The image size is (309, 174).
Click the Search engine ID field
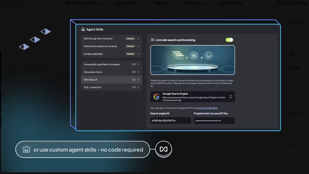[x=171, y=120]
